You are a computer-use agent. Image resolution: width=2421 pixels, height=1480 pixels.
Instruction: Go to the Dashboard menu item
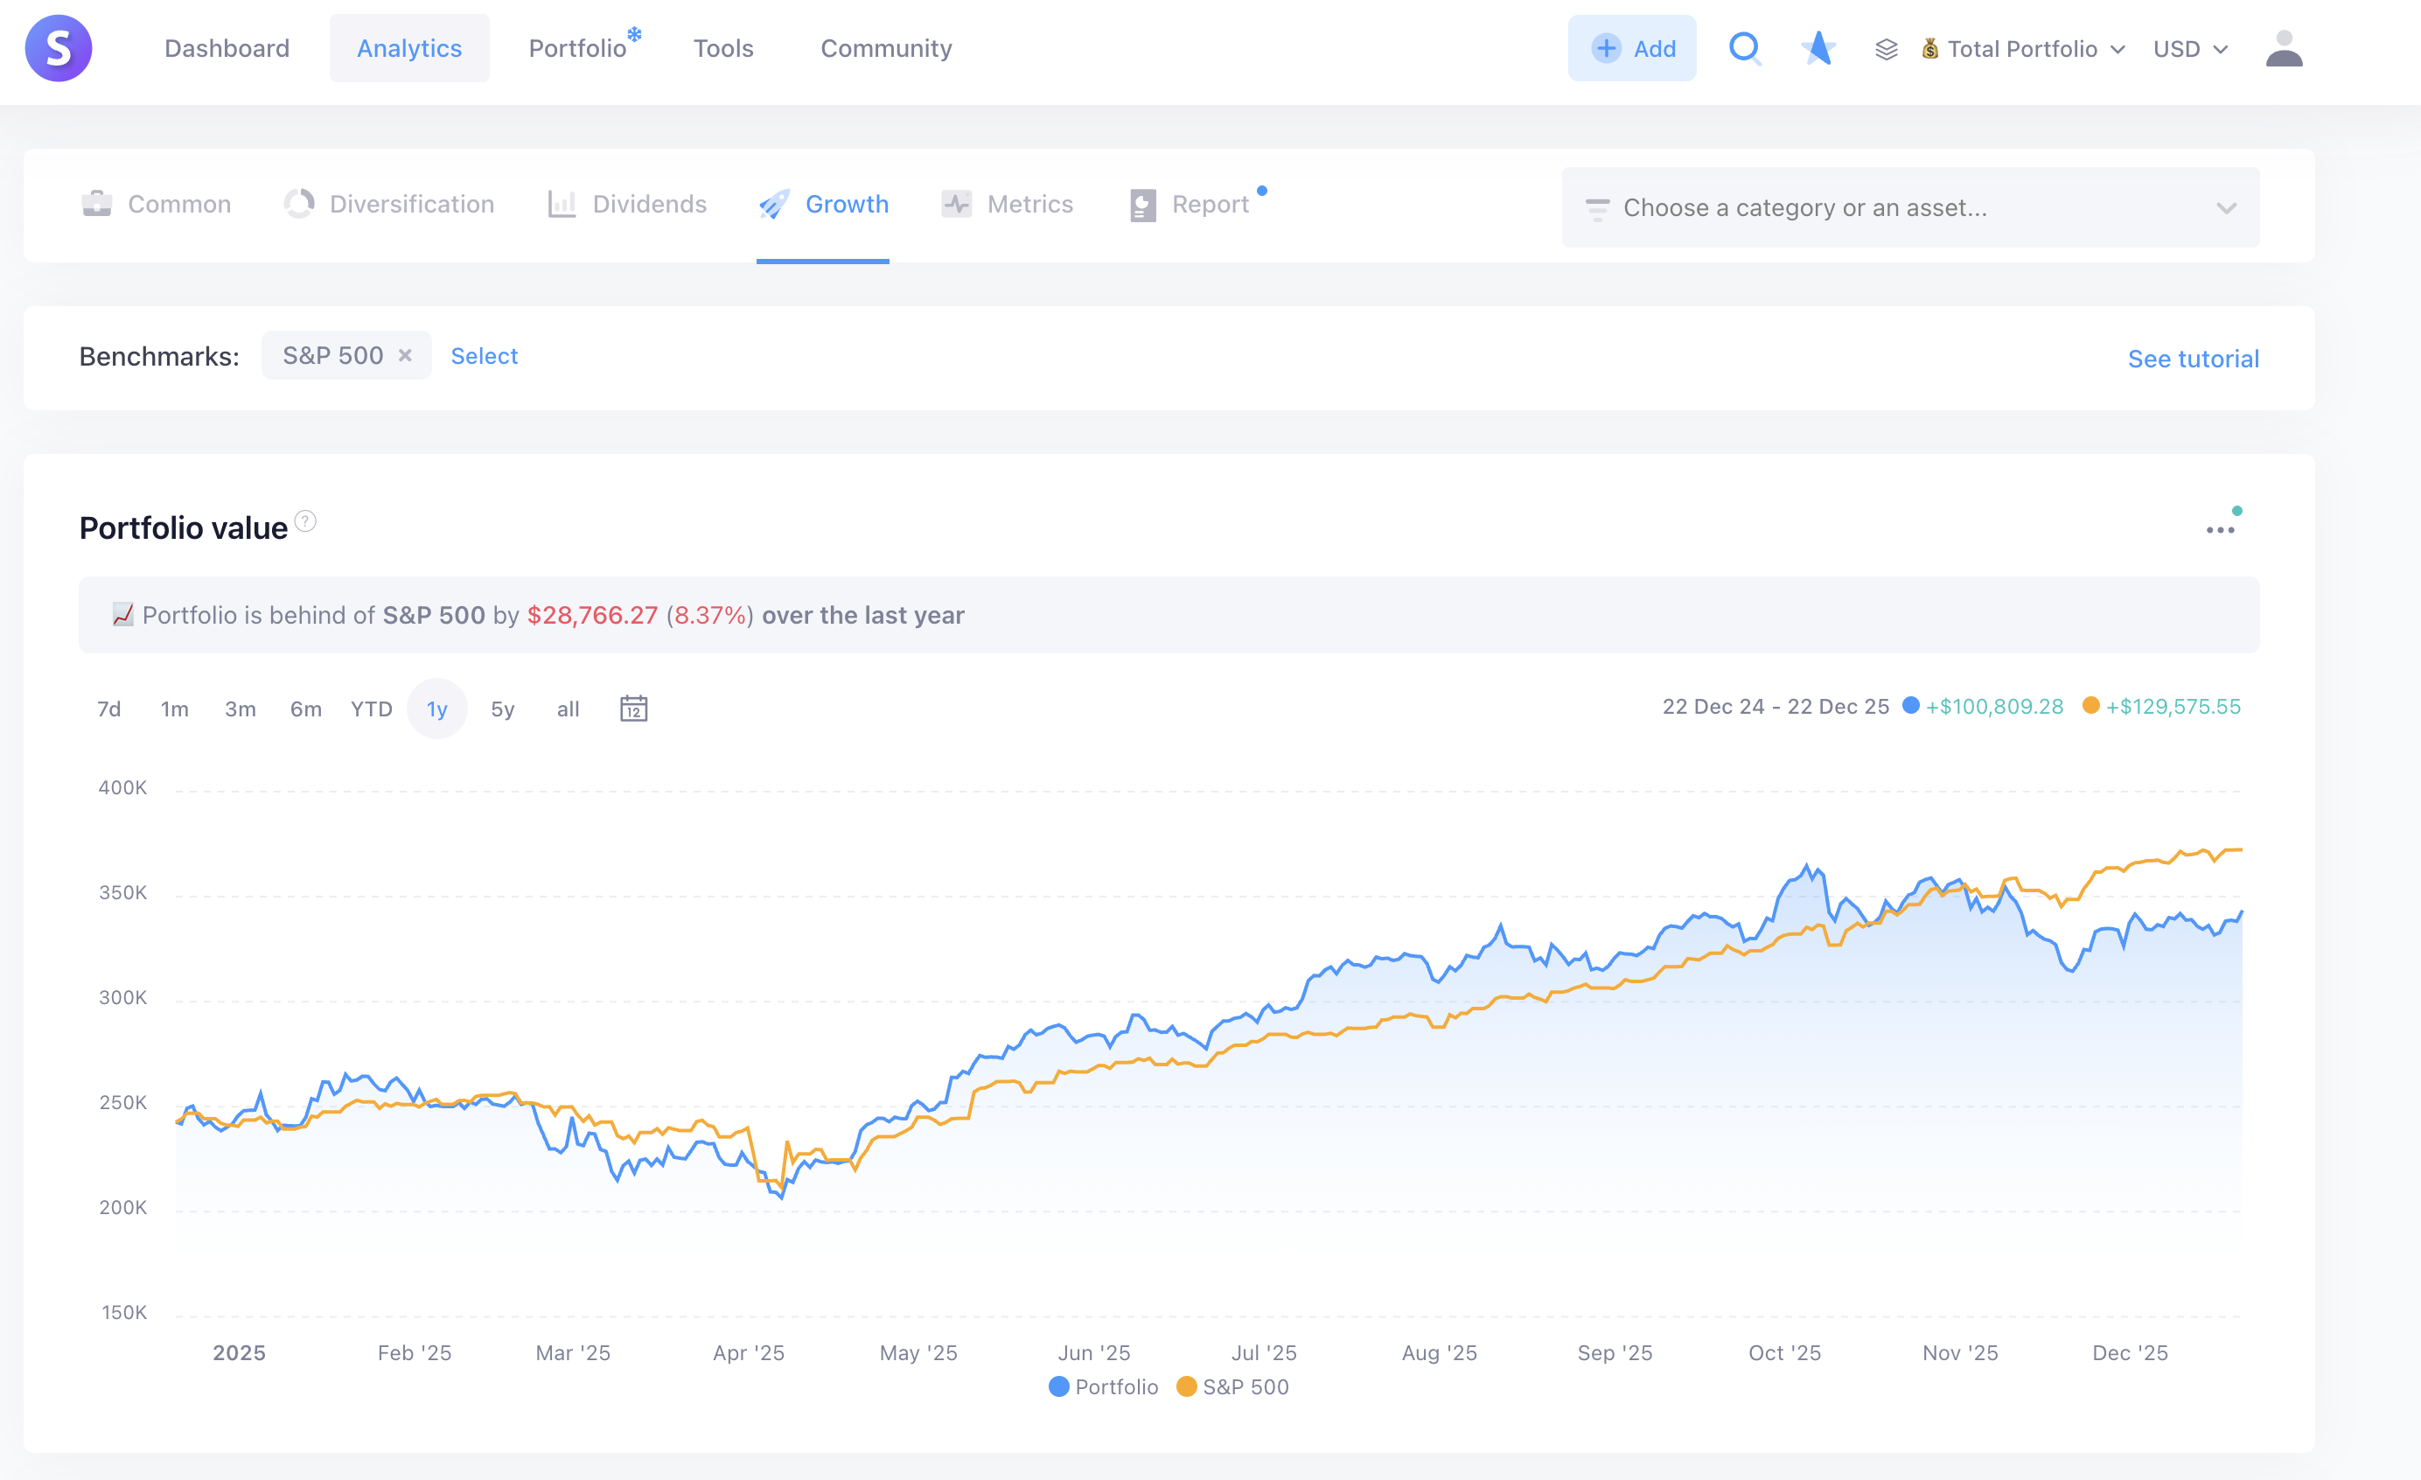227,48
